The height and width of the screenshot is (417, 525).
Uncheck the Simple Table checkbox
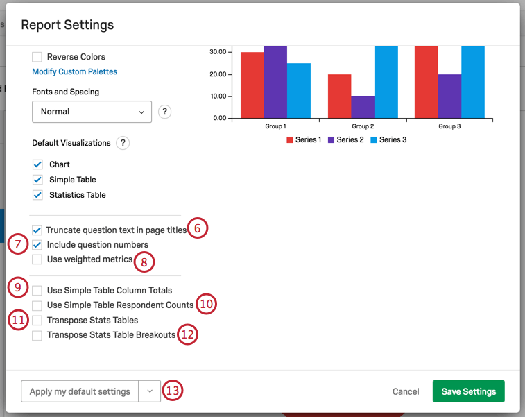(x=37, y=180)
